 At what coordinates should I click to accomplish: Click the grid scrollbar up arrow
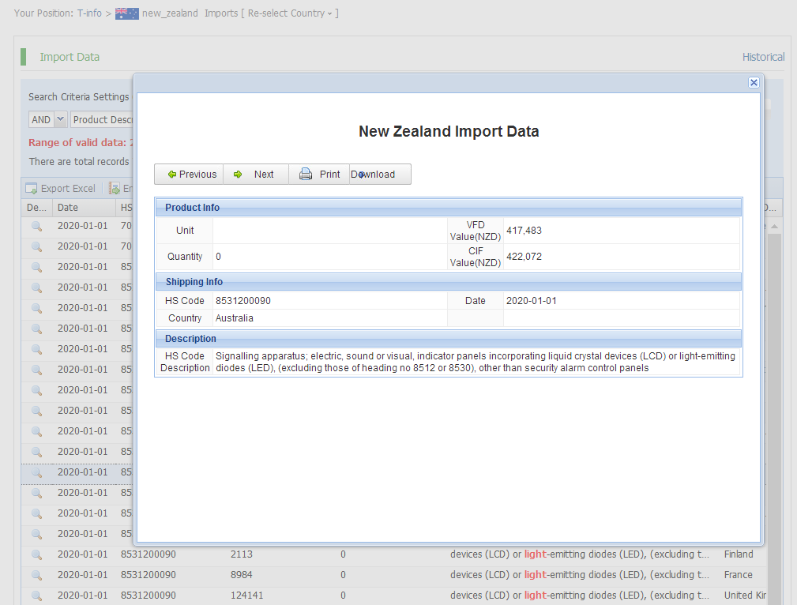pos(774,227)
